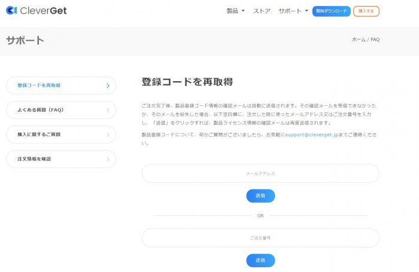
Task: Click chevron arrow on 注文情報を確認 item
Action: 108,159
